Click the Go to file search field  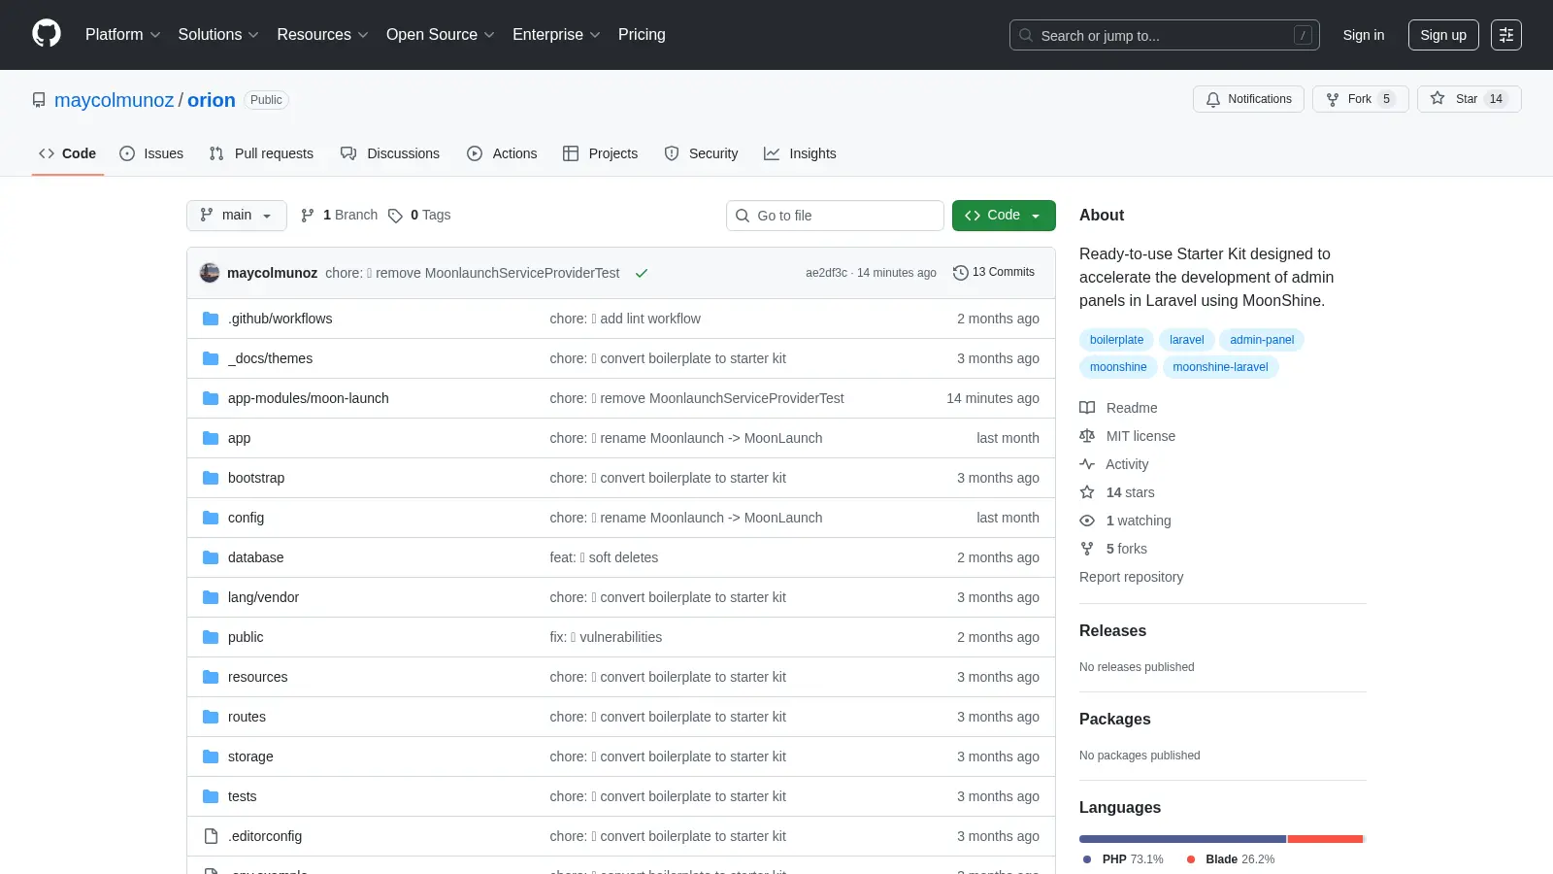835,216
